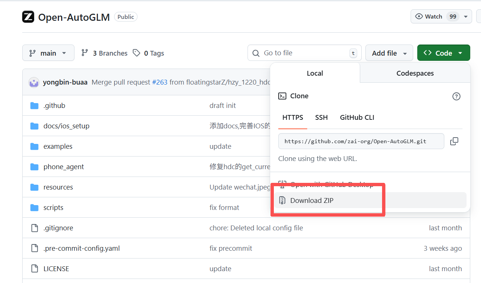Click the resources folder icon
481x283 pixels.
coord(34,187)
